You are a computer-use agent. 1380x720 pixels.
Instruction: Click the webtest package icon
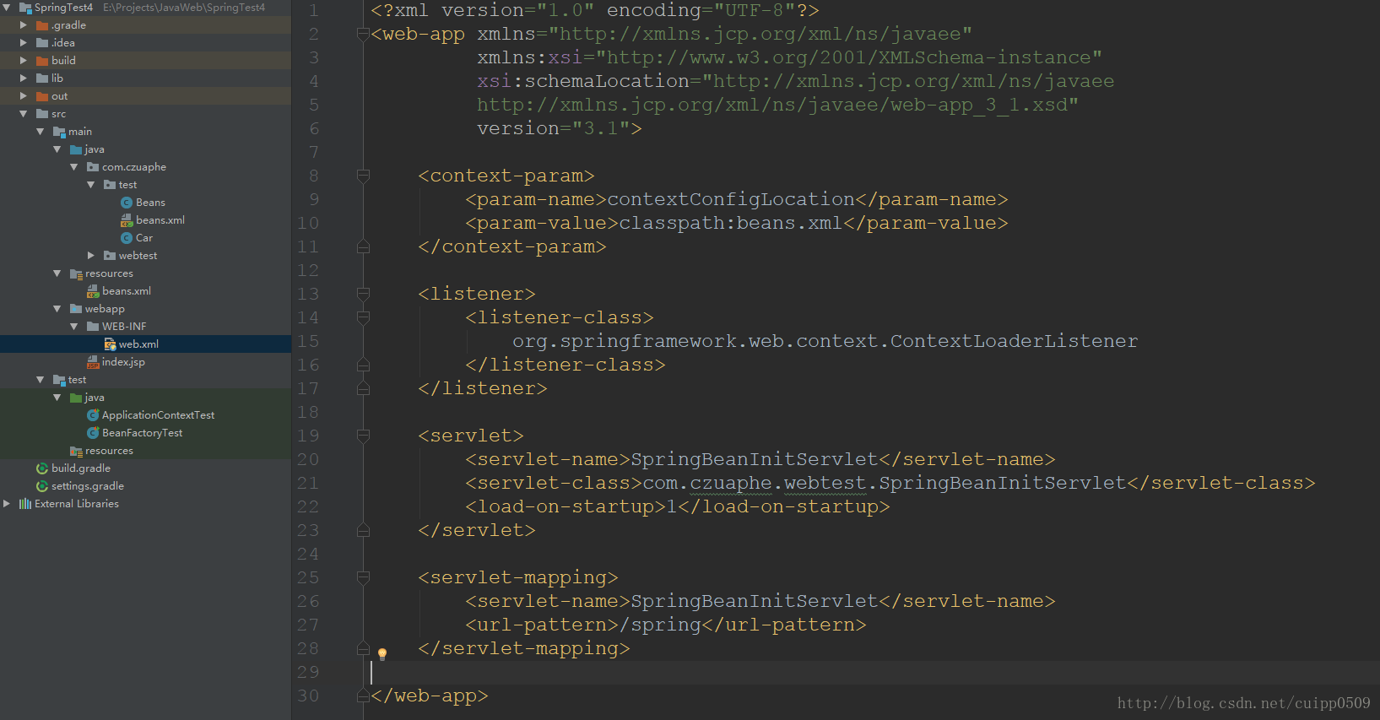(110, 256)
